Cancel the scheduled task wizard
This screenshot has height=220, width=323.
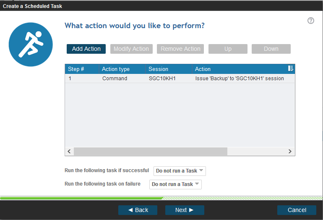297,210
